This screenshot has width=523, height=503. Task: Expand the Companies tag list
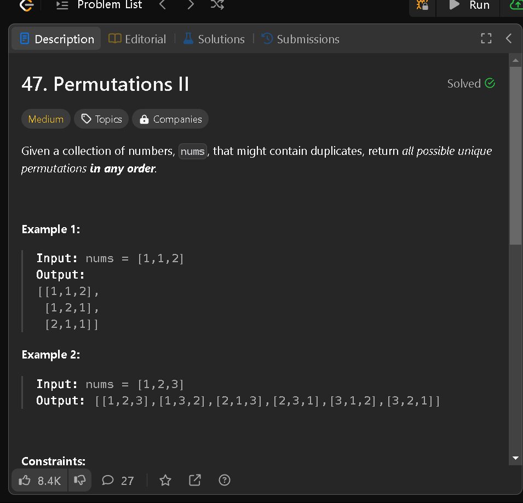tap(170, 119)
